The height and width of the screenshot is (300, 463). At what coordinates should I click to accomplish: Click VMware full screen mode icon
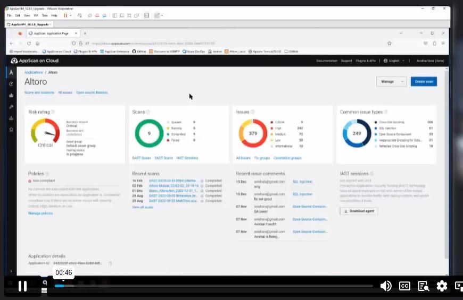point(129,15)
